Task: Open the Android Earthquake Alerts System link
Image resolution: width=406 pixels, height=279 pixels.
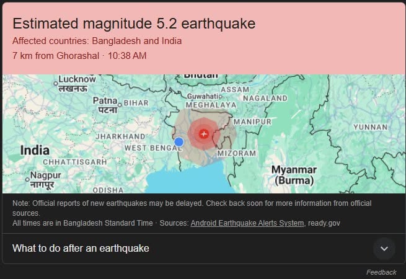Action: pyautogui.click(x=247, y=223)
